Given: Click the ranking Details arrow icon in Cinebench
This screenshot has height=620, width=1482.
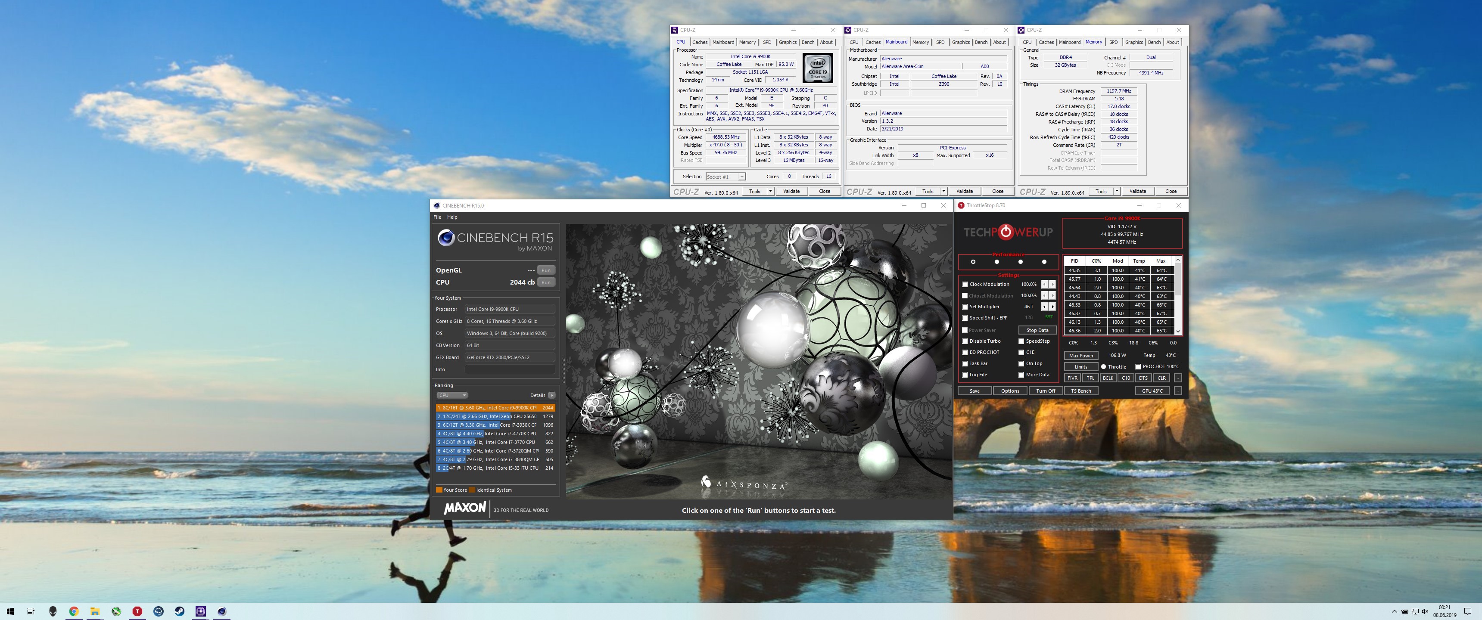Looking at the screenshot, I should 552,395.
